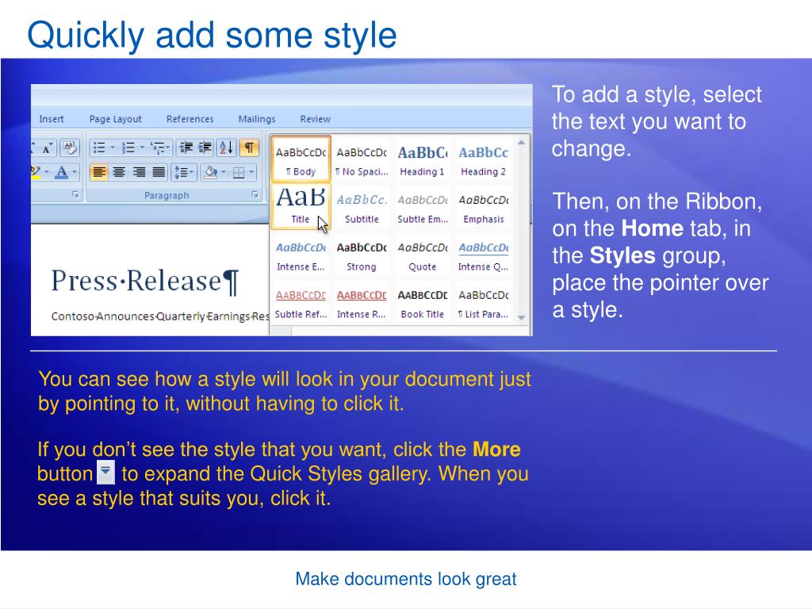Click the Press Release heading text
This screenshot has height=609, width=812.
pyautogui.click(x=145, y=282)
